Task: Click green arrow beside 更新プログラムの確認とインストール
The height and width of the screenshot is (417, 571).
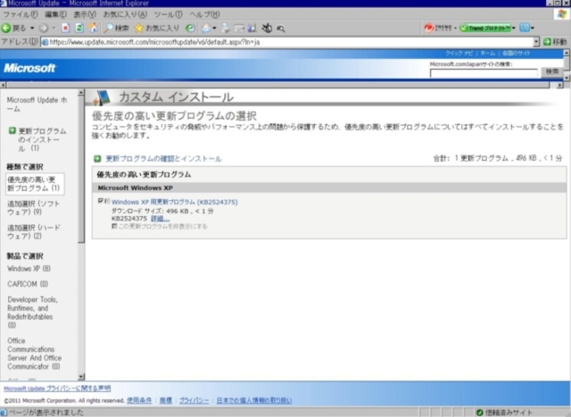Action: point(97,159)
